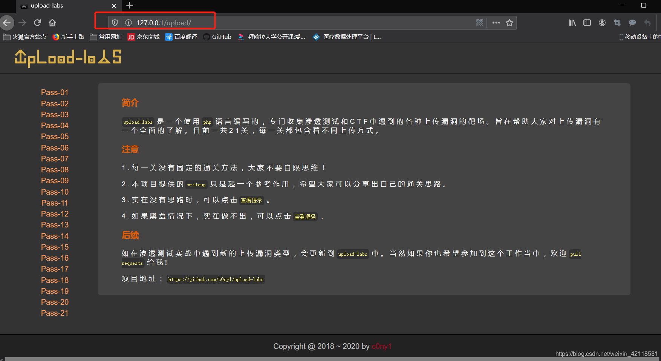Open Pass-08 in the sidebar
The image size is (661, 361).
tap(55, 170)
